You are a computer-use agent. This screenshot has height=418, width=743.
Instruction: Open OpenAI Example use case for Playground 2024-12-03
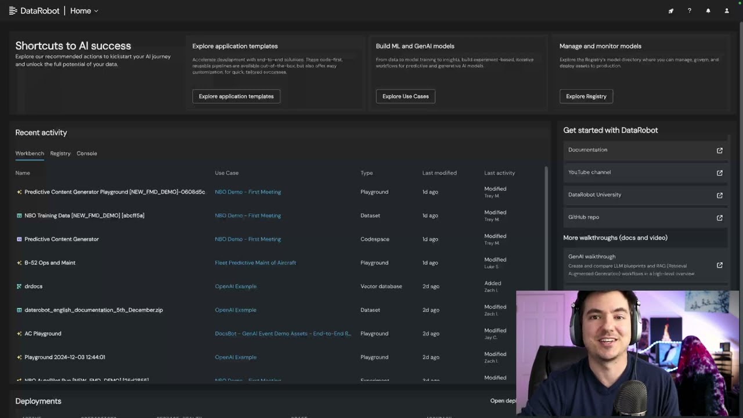(236, 357)
